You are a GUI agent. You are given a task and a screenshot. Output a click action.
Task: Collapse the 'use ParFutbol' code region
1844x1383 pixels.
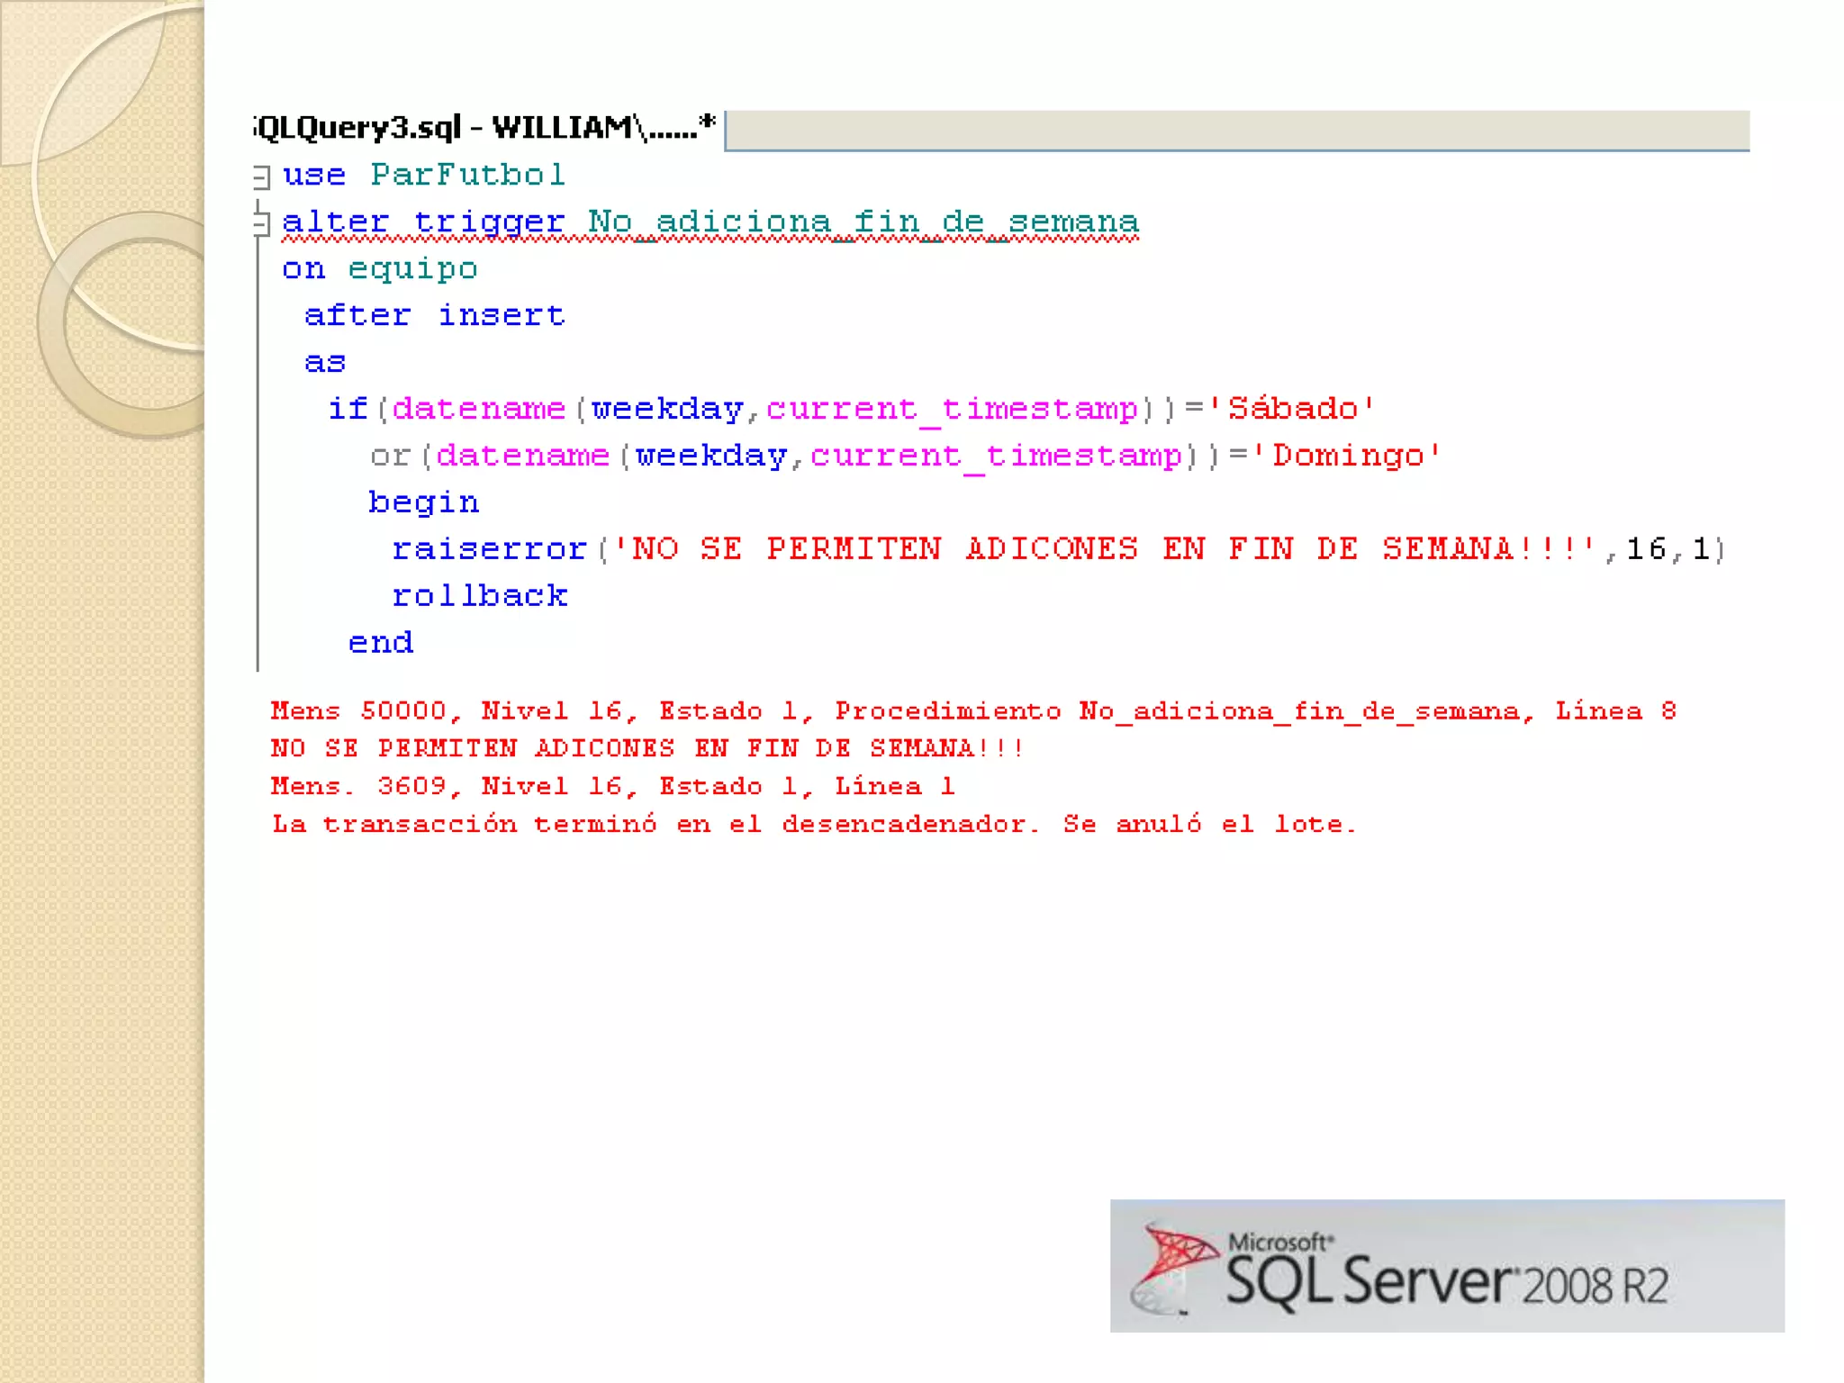(261, 176)
